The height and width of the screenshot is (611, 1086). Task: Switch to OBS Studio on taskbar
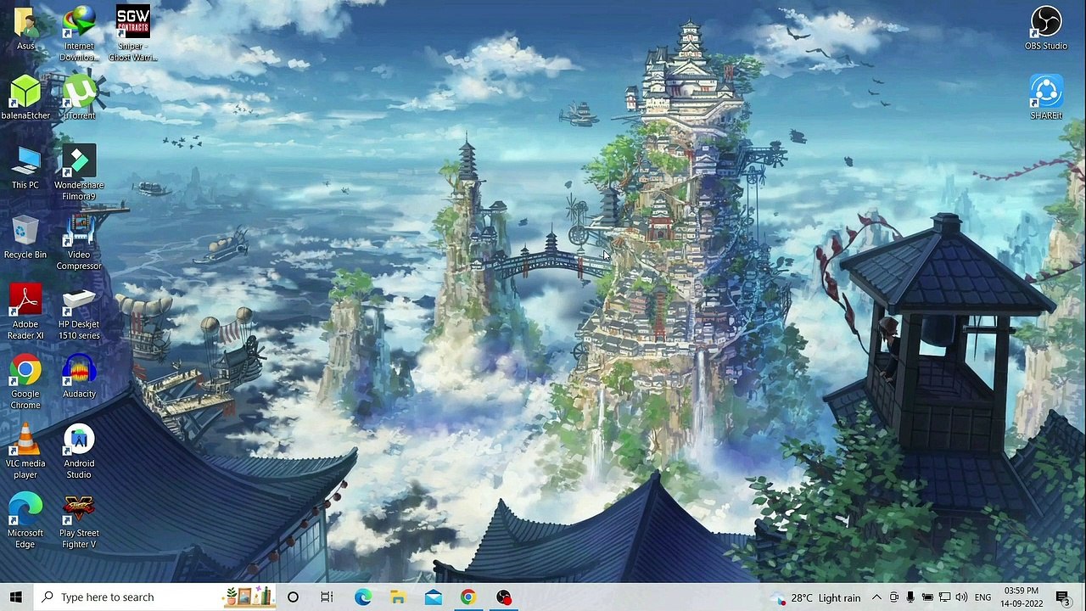pyautogui.click(x=504, y=597)
